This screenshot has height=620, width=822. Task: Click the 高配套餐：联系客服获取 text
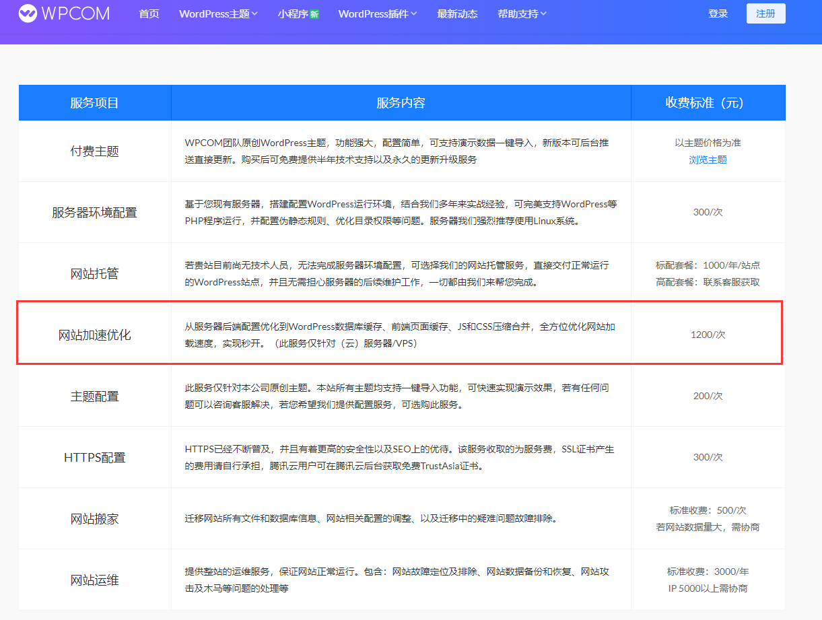click(708, 282)
